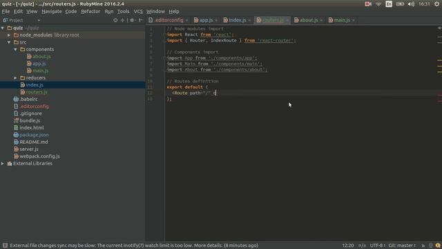This screenshot has height=249, width=442.
Task: Open the Run menu
Action: pyautogui.click(x=109, y=12)
